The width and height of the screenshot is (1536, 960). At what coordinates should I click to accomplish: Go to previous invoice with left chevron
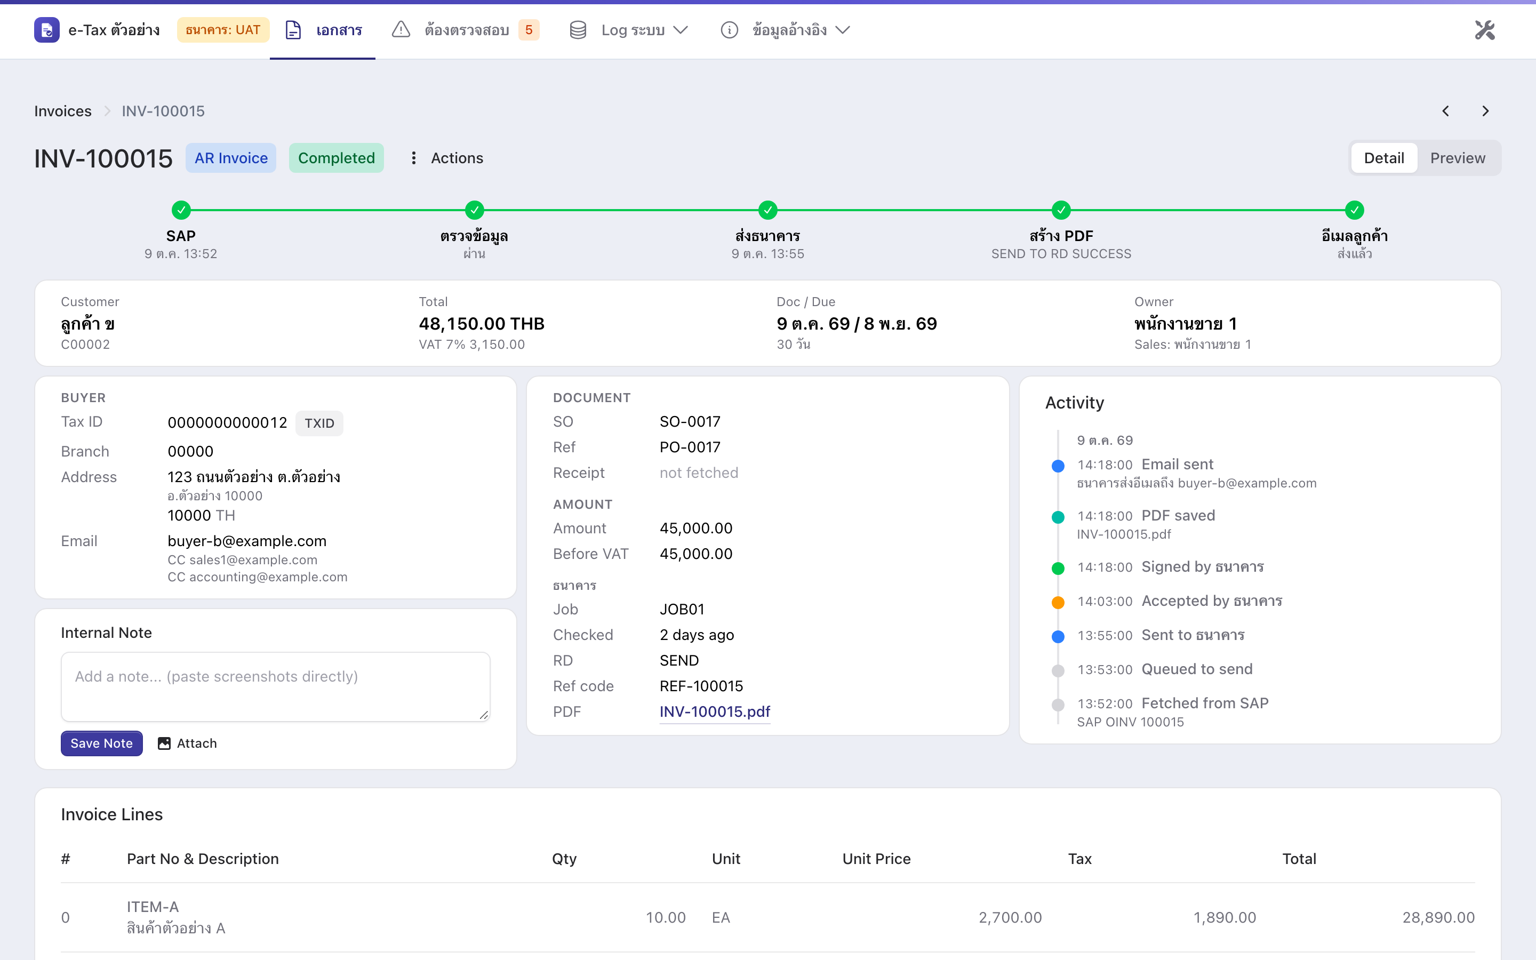click(x=1445, y=111)
